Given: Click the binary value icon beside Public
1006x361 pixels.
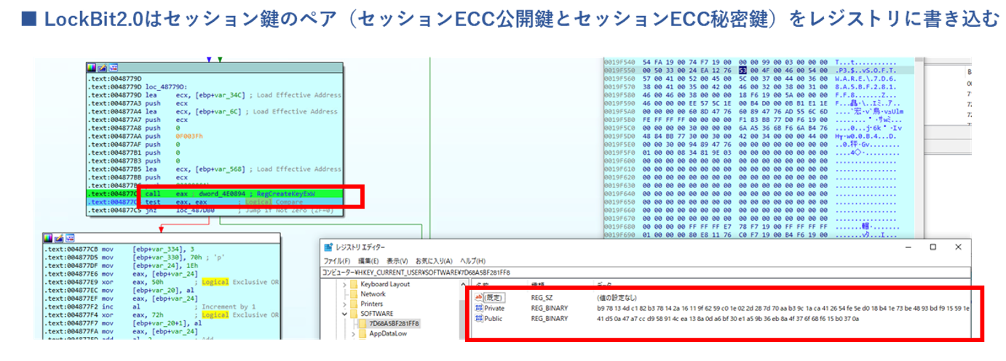Looking at the screenshot, I should click(479, 318).
